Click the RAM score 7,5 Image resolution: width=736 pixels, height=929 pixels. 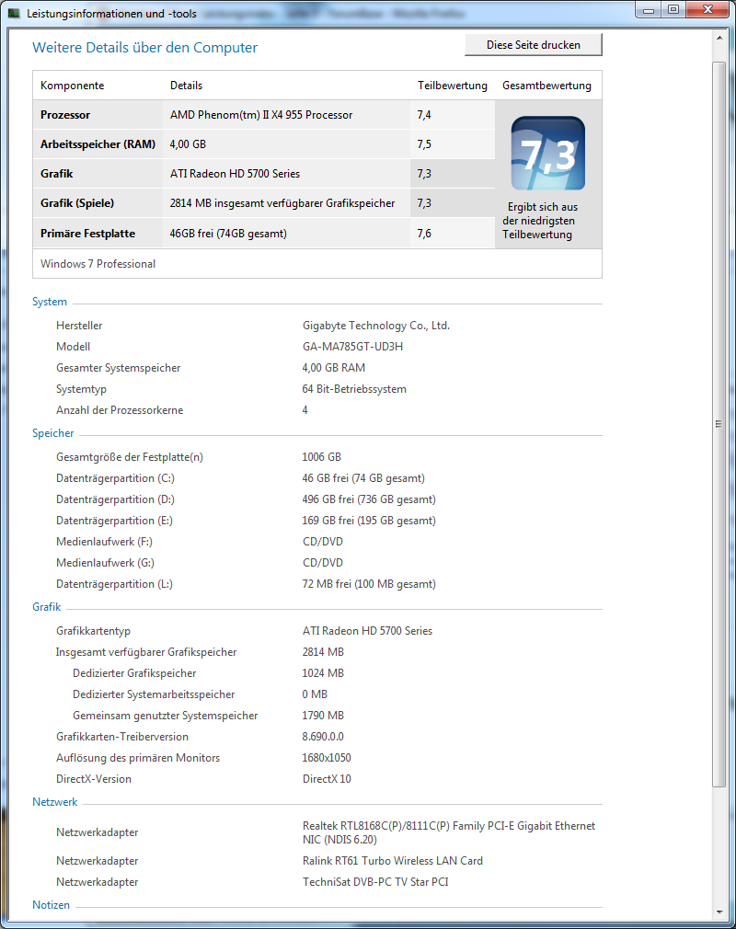[424, 144]
